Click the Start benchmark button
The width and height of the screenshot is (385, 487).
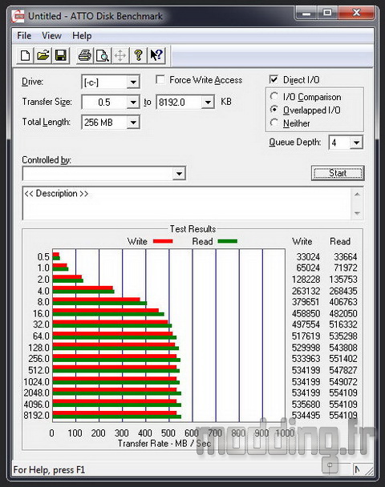click(338, 173)
